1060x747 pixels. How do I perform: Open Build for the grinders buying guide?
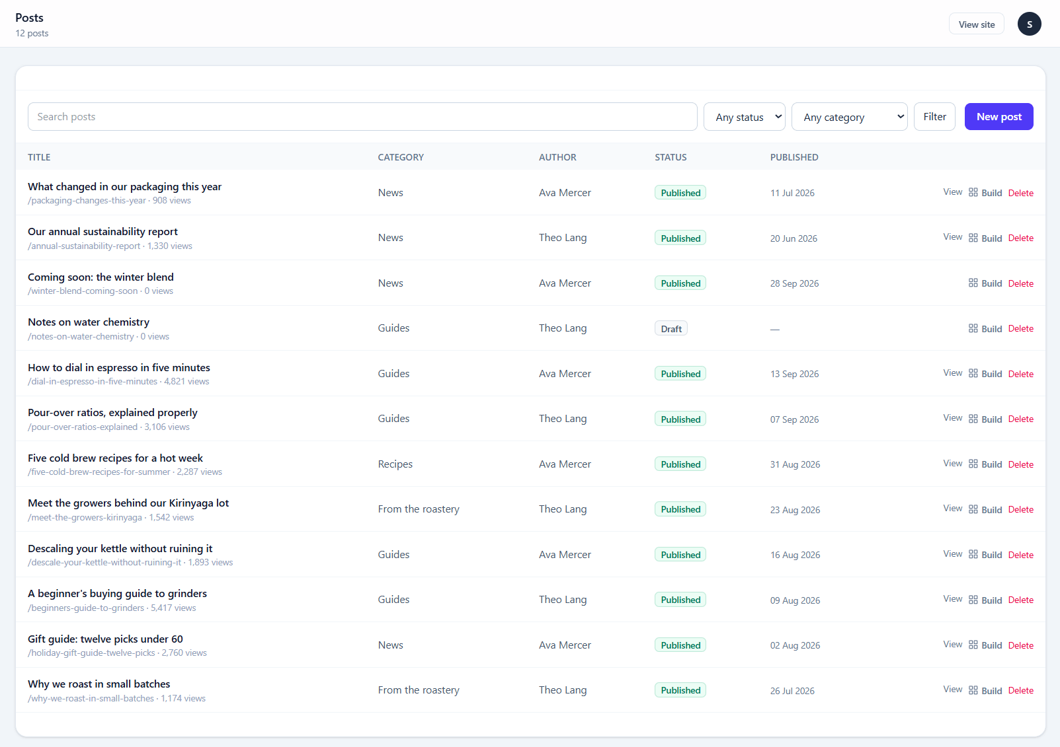click(985, 600)
